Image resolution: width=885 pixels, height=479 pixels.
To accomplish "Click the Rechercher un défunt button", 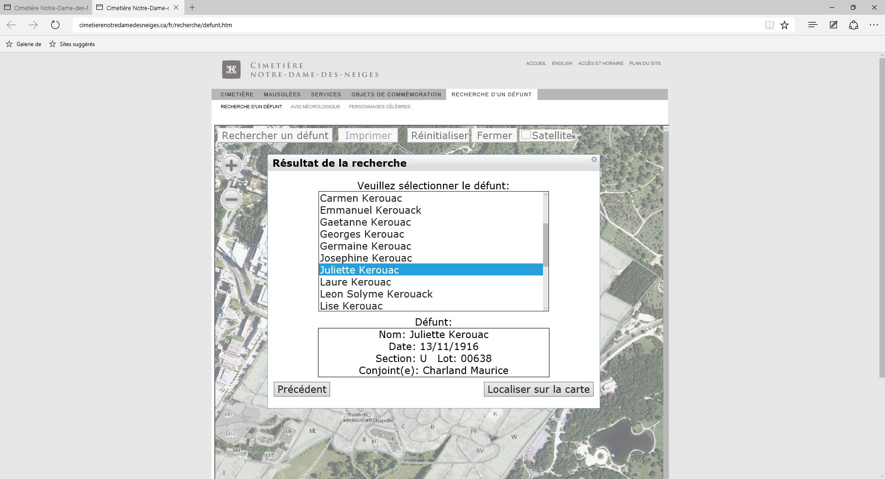I will click(x=275, y=135).
